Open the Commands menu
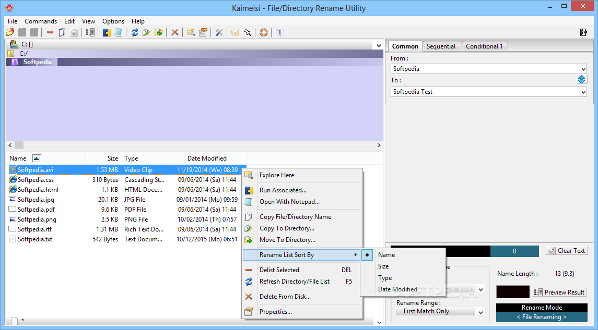This screenshot has height=330, width=598. (41, 21)
